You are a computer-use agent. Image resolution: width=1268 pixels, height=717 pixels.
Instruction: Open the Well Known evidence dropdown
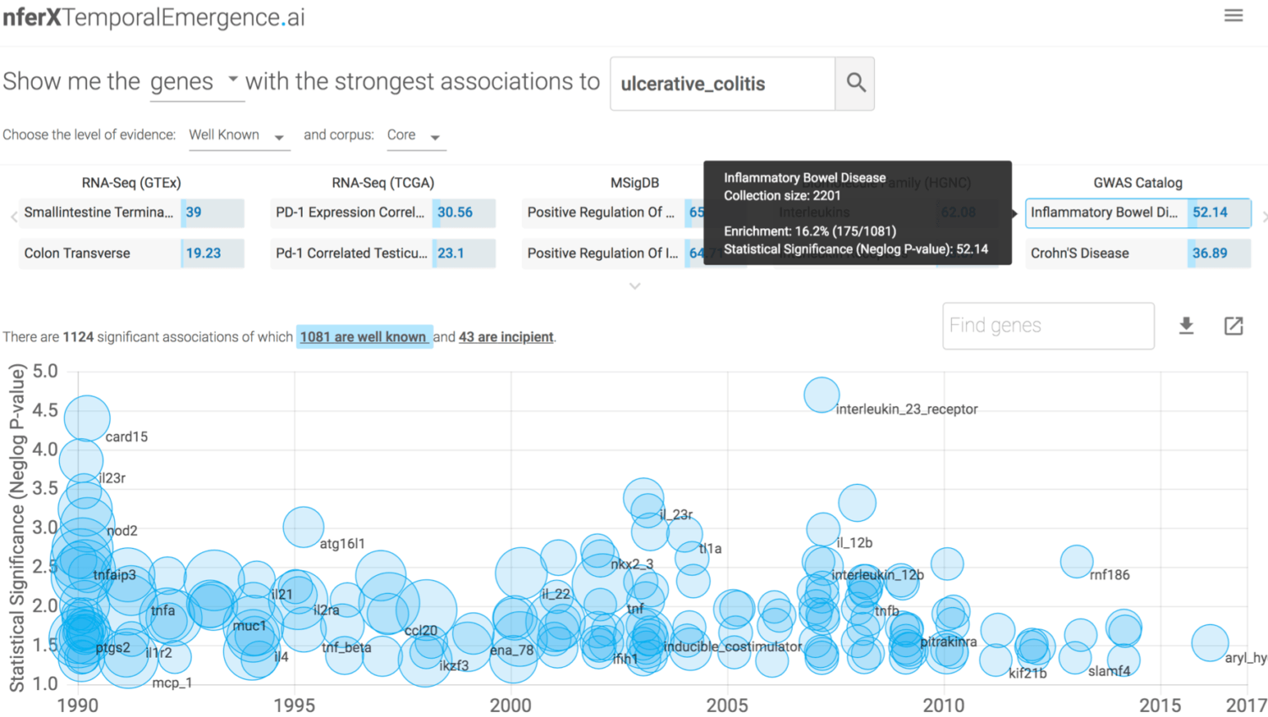pos(238,136)
